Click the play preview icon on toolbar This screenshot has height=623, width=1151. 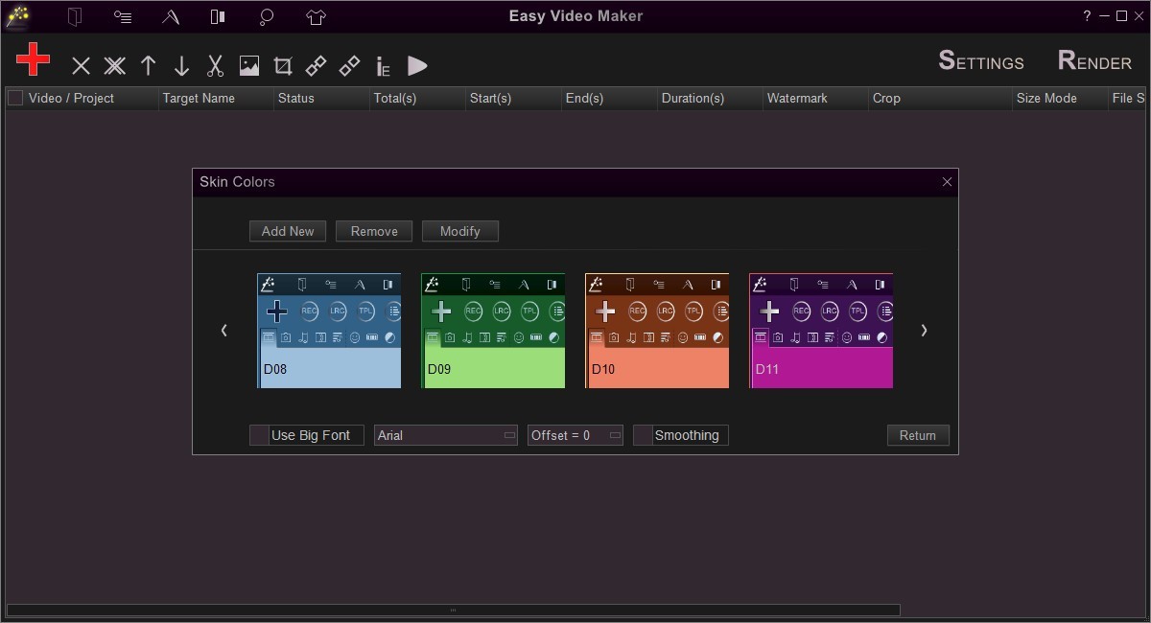point(417,65)
